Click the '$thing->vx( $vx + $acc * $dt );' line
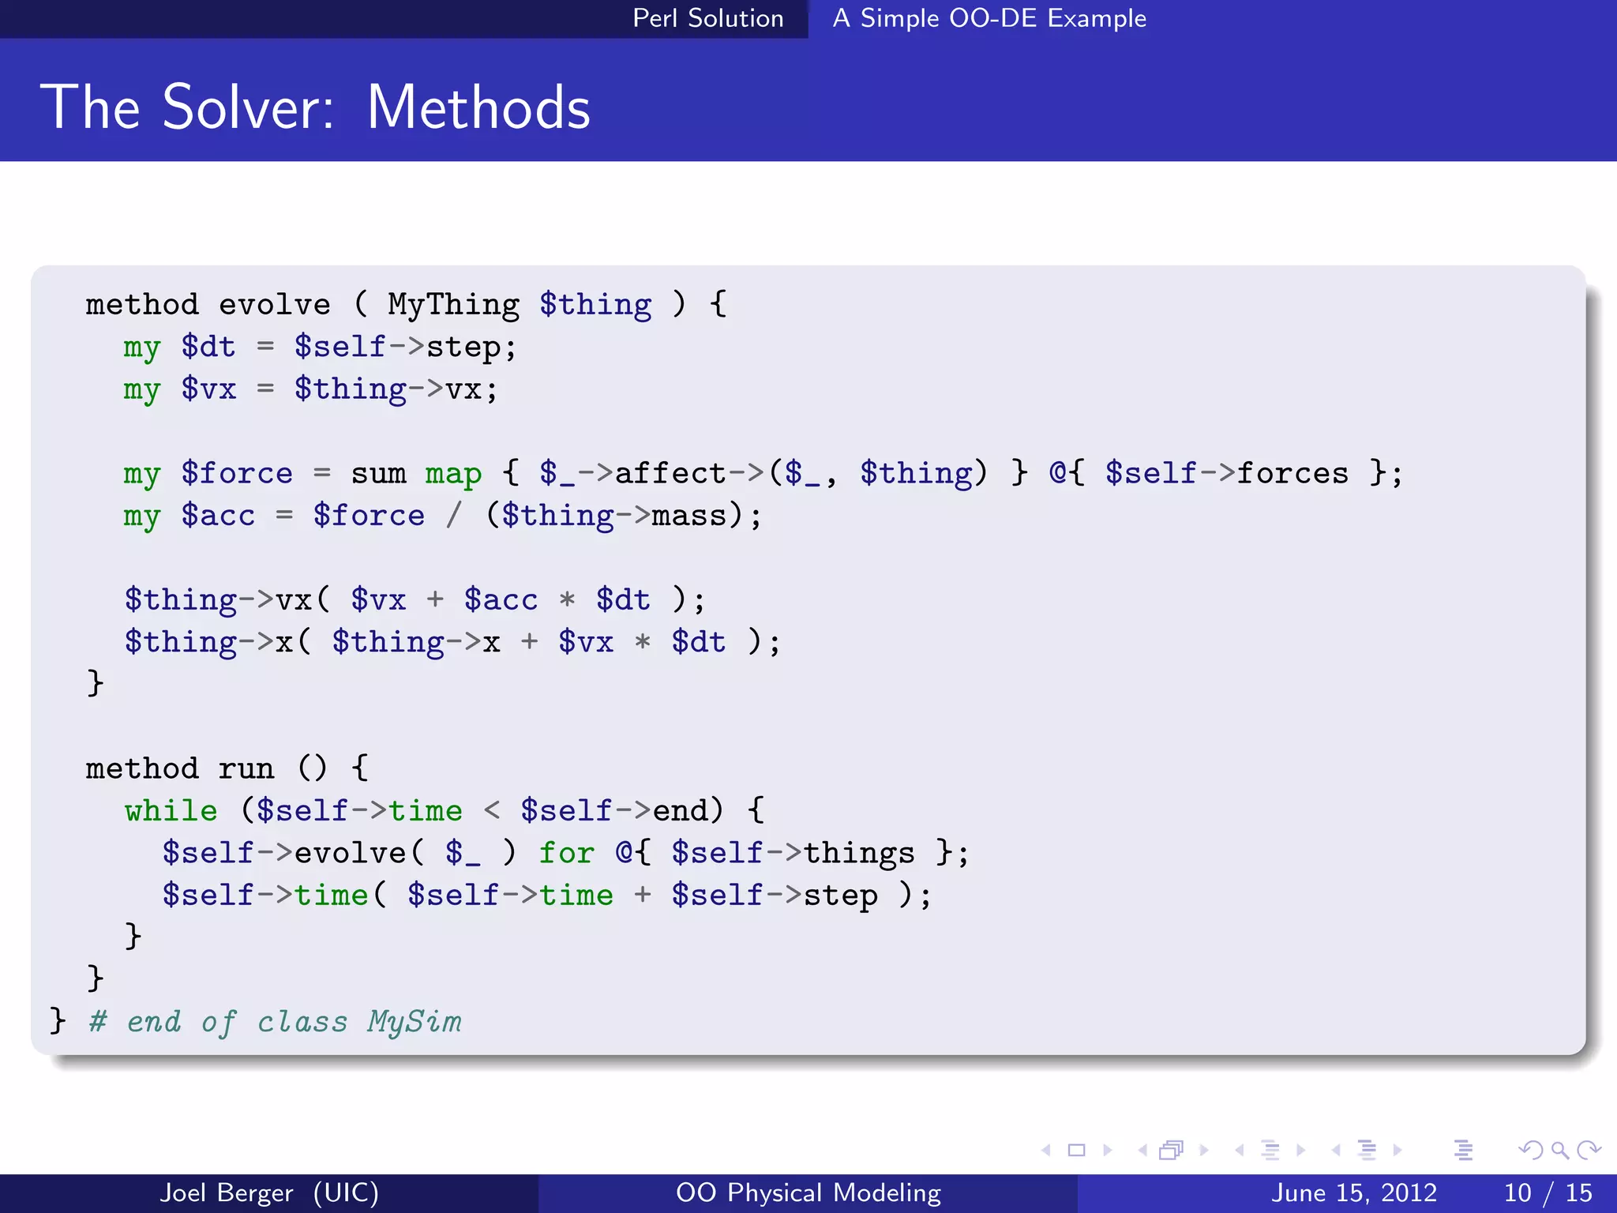Screen dimensions: 1617x1213 pyautogui.click(x=415, y=600)
